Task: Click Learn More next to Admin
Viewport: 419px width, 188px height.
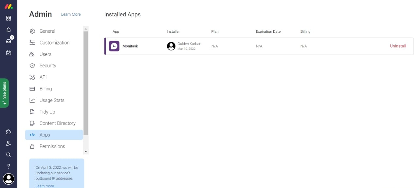Action: pos(71,14)
